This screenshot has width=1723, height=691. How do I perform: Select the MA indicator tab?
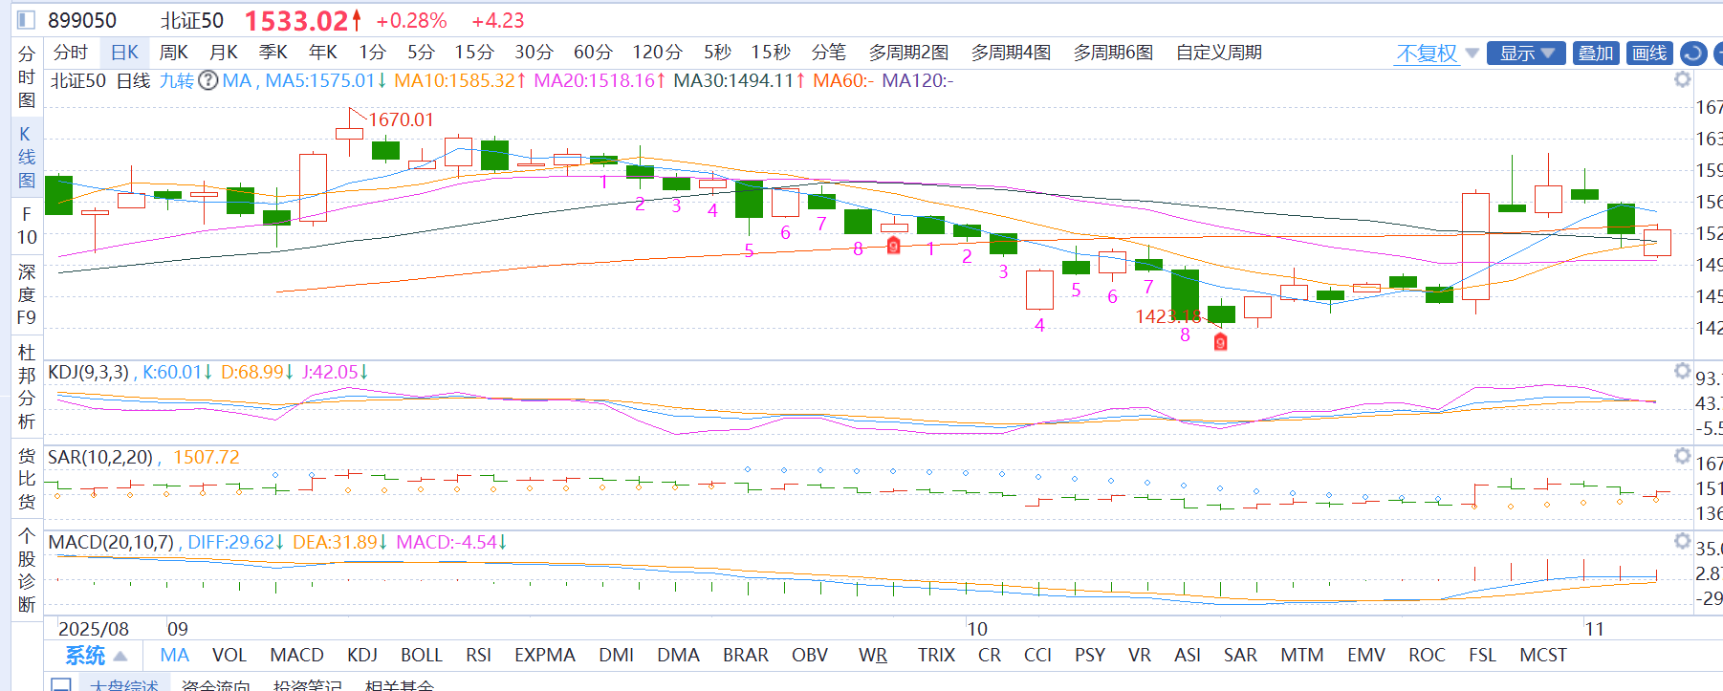[175, 656]
